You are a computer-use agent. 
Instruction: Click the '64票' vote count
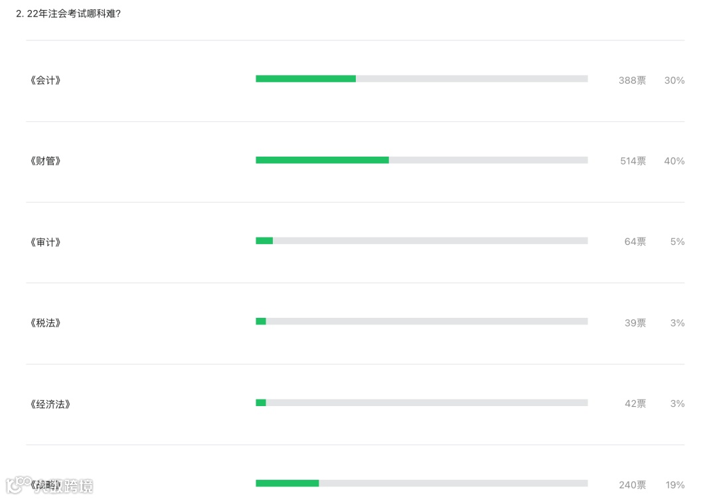coord(635,242)
